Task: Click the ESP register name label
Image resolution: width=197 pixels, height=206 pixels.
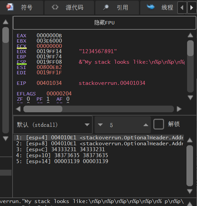Action: 21,62
